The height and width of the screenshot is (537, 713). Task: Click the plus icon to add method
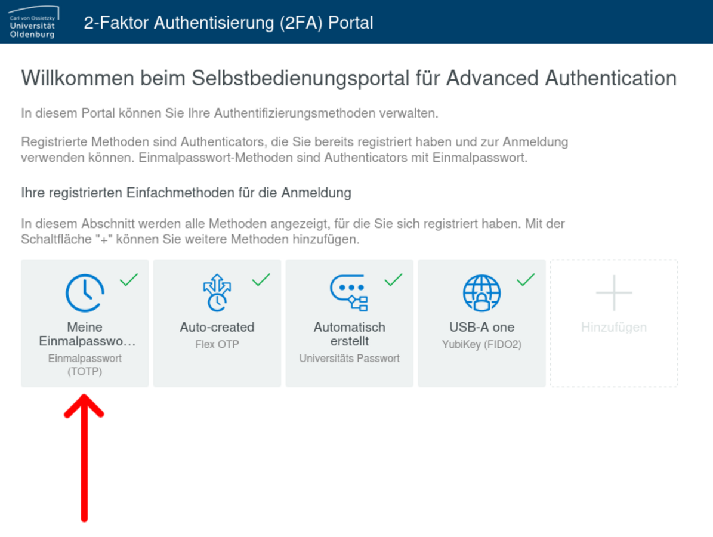point(613,292)
